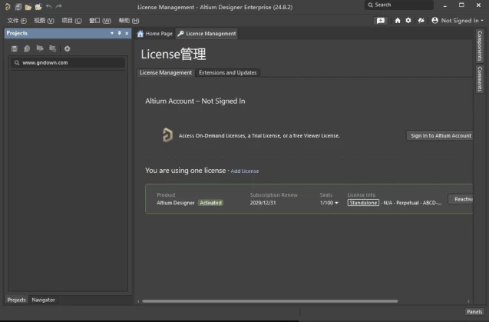The width and height of the screenshot is (489, 322).
Task: Open the feedback chat bubble icon
Action: pos(381,21)
